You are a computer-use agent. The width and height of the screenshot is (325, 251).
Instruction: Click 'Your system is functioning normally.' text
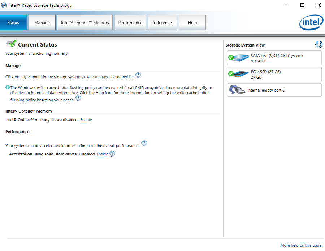[37, 53]
